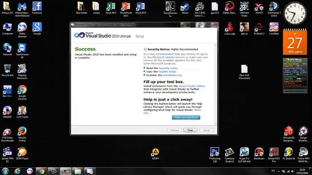Open the Windows Start menu

tap(5, 171)
